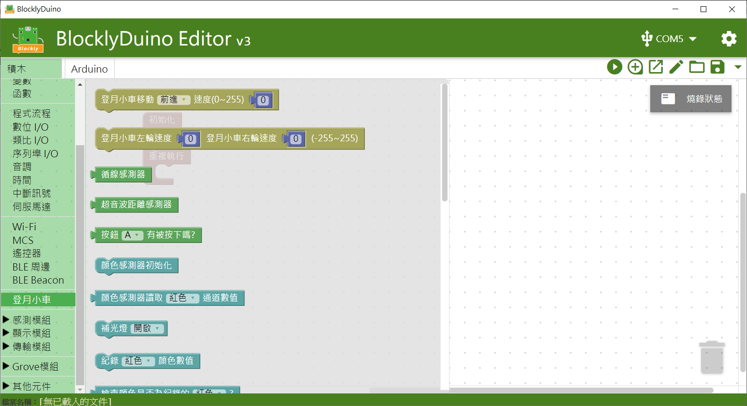Image resolution: width=747 pixels, height=406 pixels.
Task: Click the run/upload play icon
Action: click(614, 67)
